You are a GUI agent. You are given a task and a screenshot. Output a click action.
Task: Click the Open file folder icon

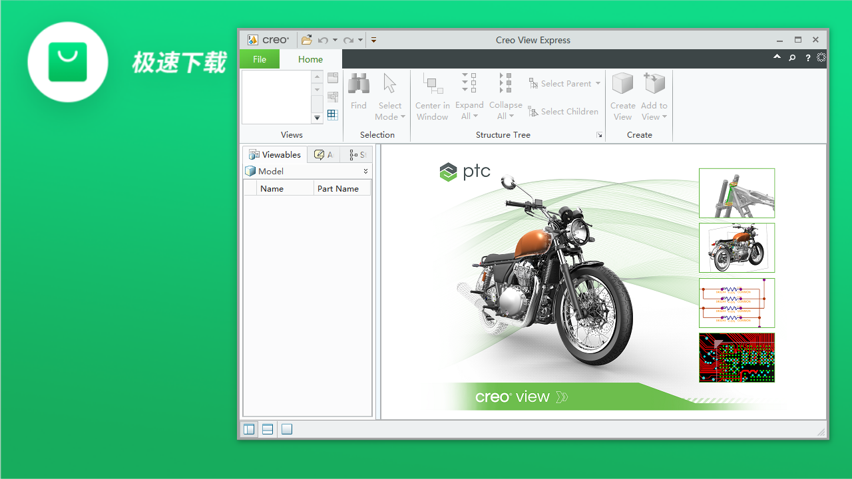click(x=306, y=40)
